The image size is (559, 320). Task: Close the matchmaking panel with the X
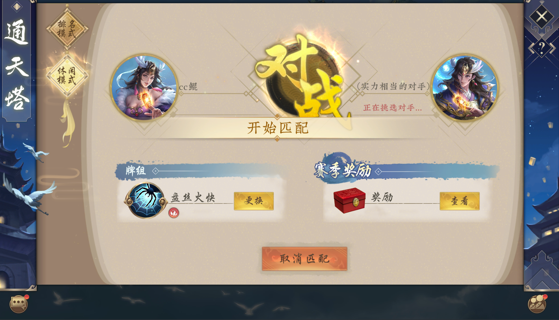(x=541, y=16)
